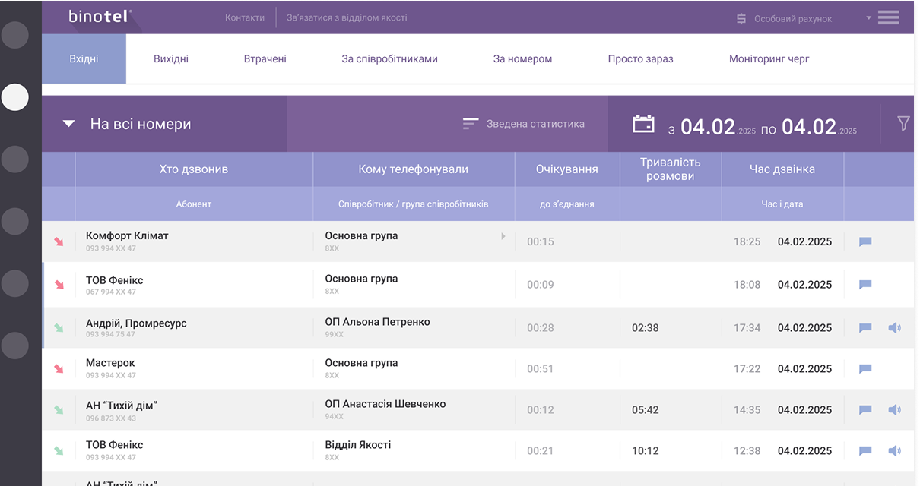Select the white active sidebar dot
The image size is (920, 486).
click(15, 97)
